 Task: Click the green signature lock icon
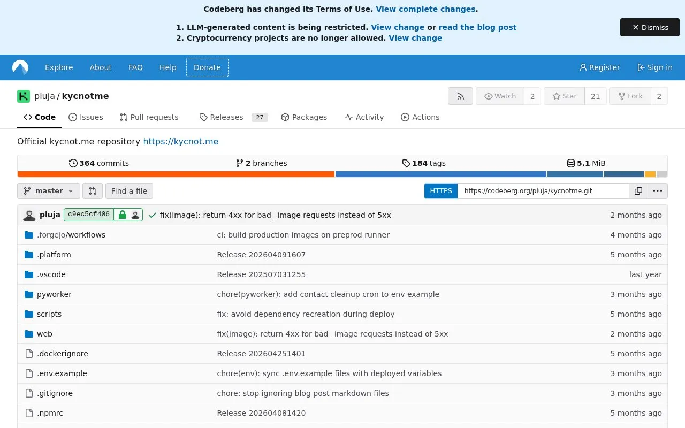point(123,215)
